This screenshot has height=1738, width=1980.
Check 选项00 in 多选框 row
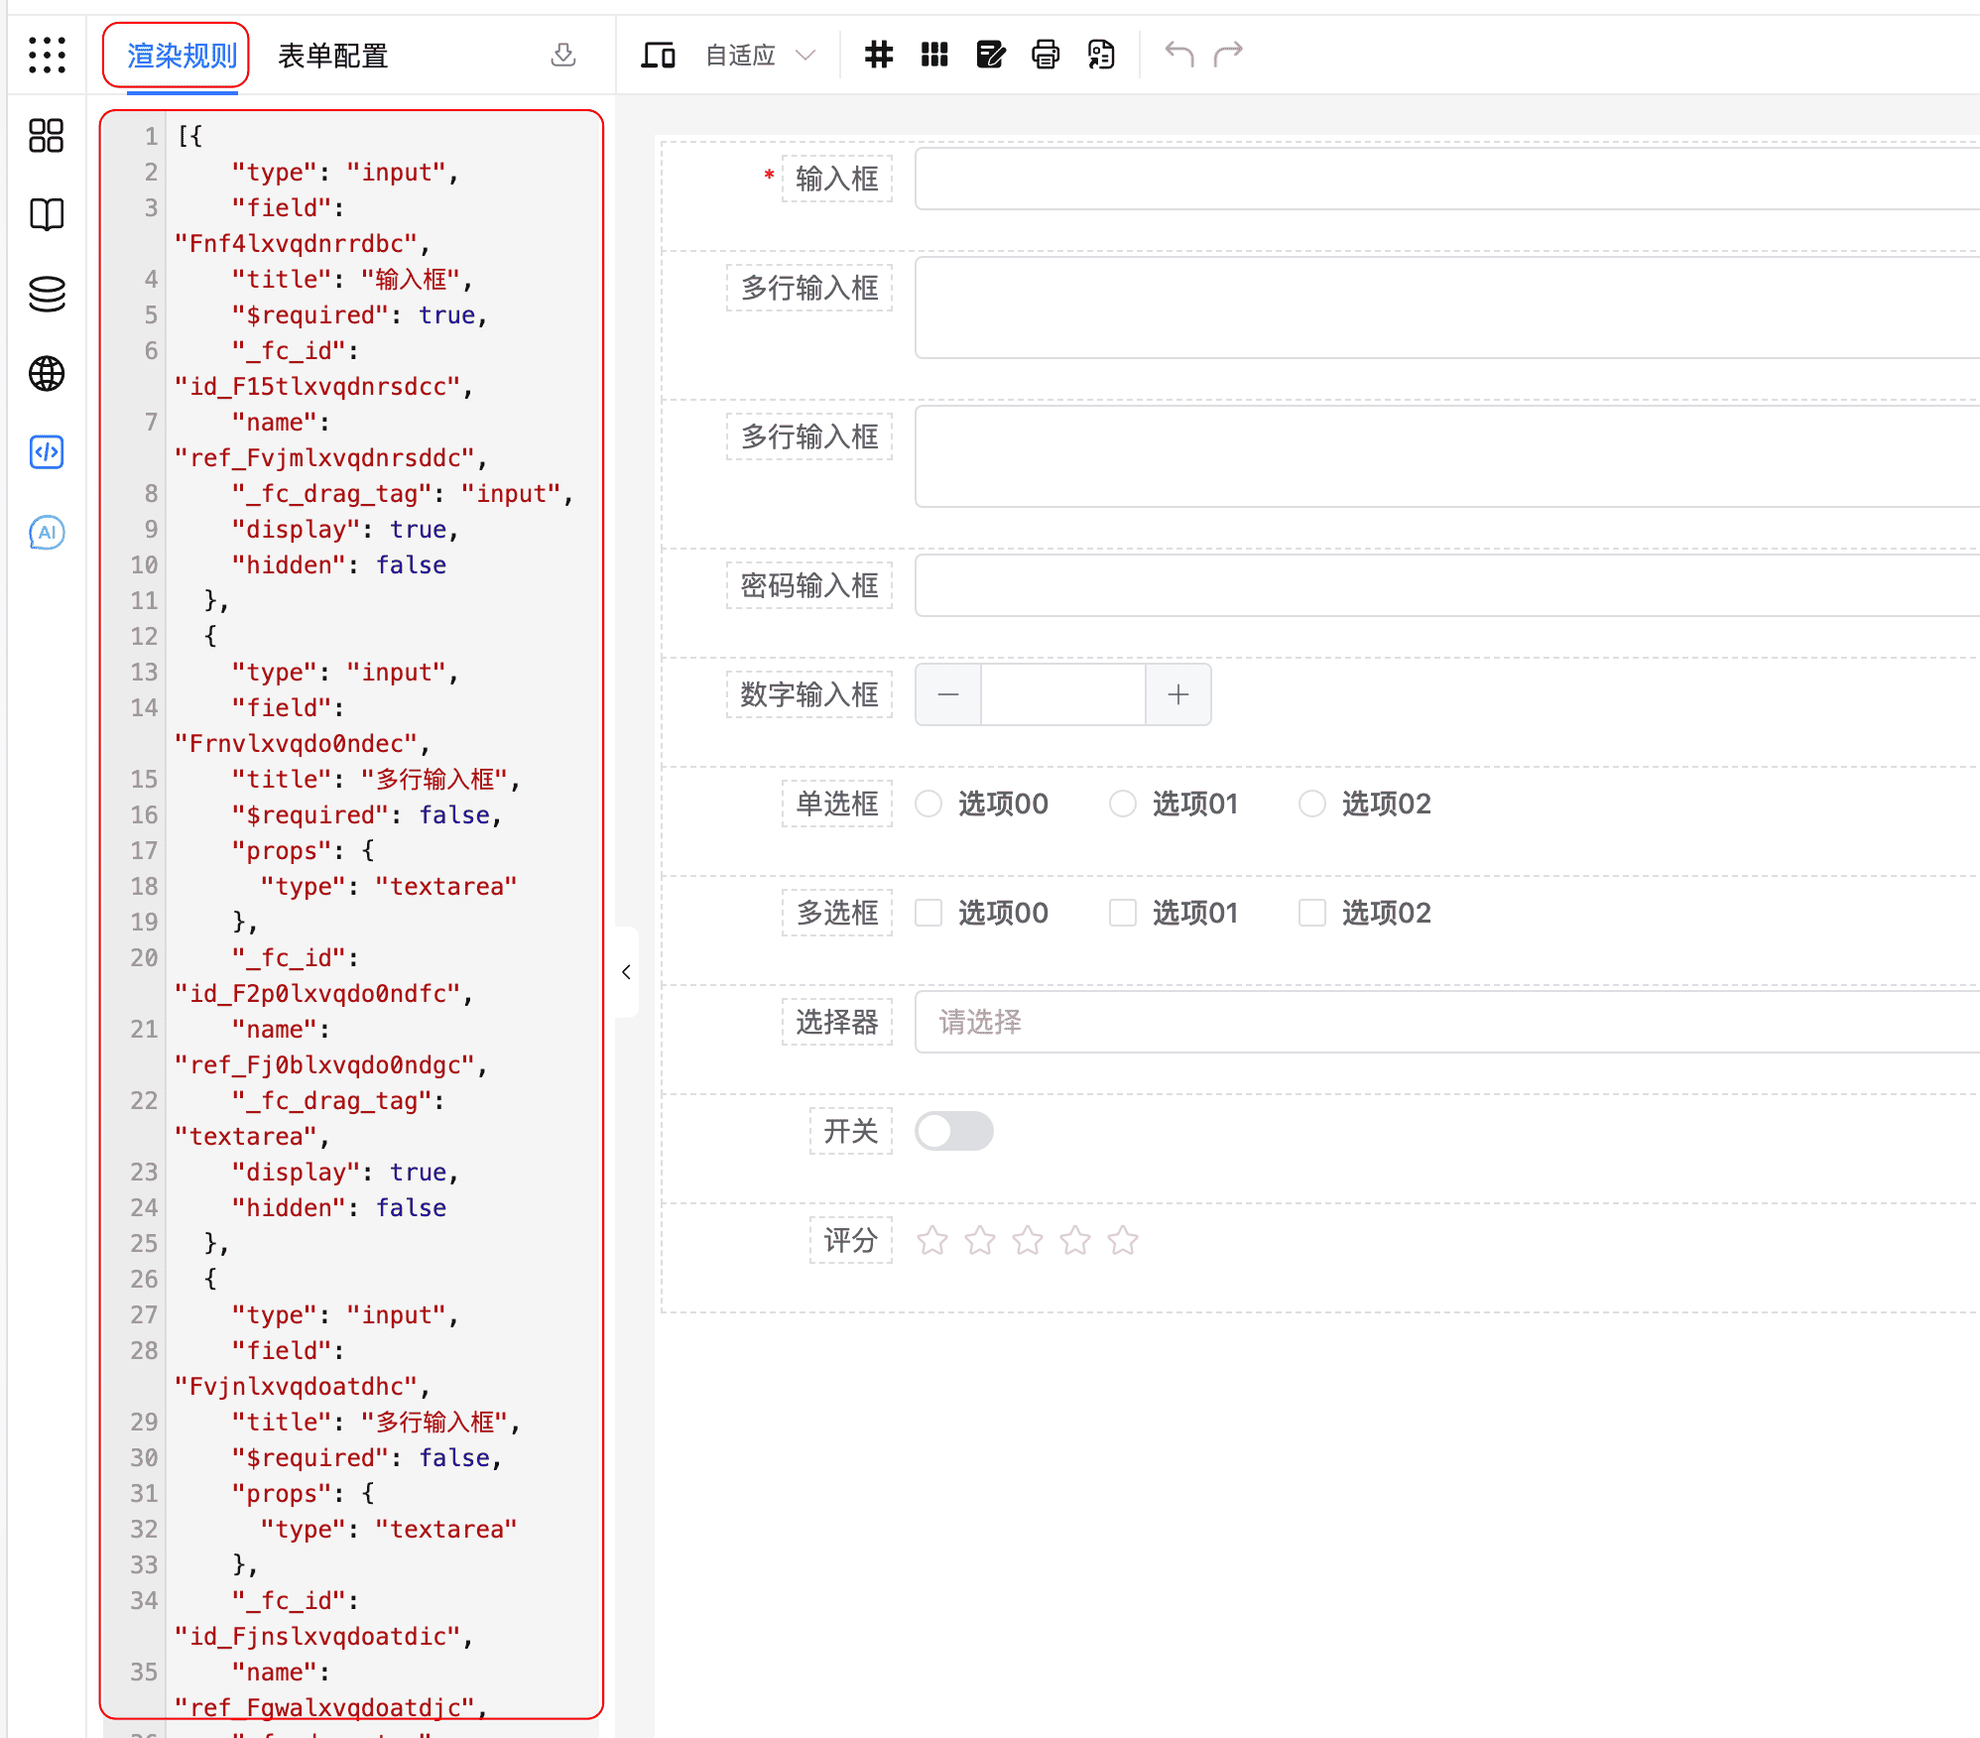(928, 913)
